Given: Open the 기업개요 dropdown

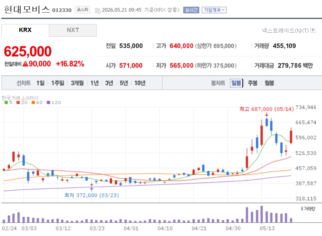Looking at the screenshot, I should click(x=214, y=10).
